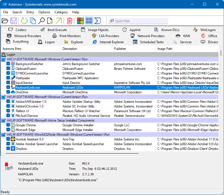Screen dimensions: 224x195
Task: Uncheck the ClipboardFusion entry
Action: click(x=8, y=68)
